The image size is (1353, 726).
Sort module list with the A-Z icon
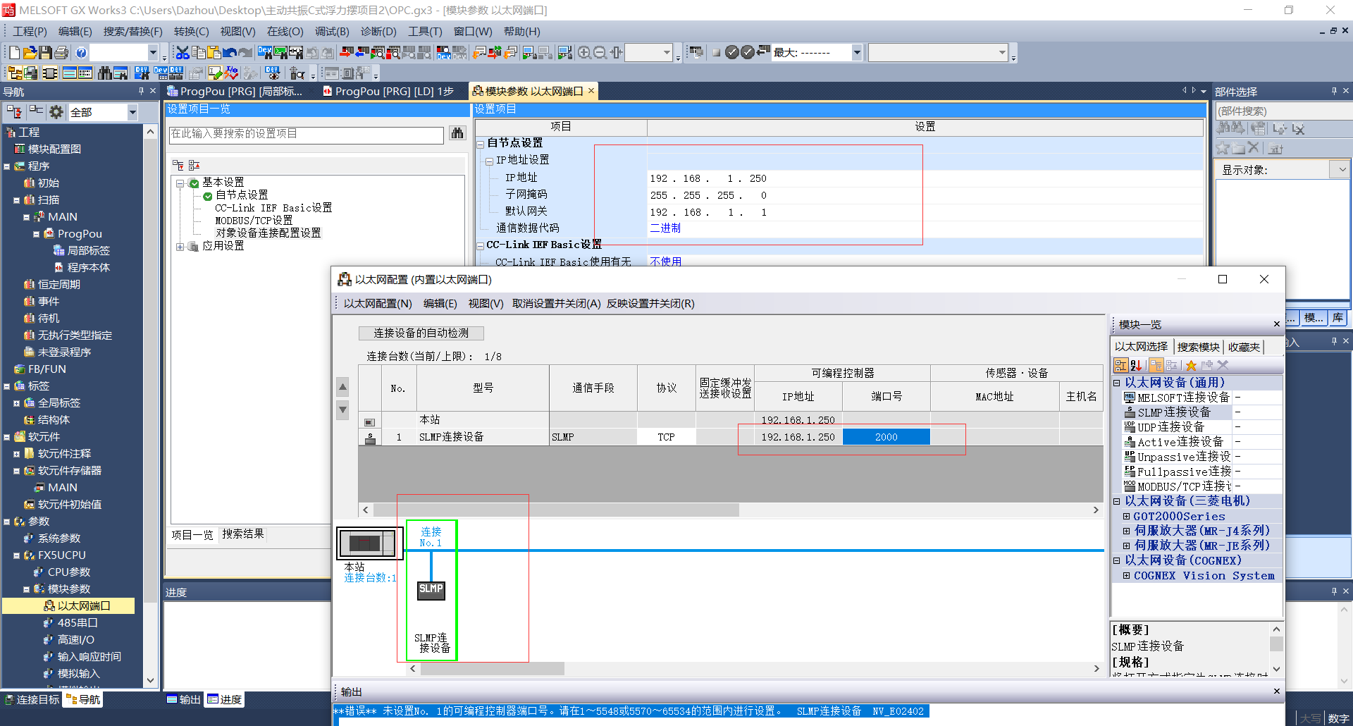click(x=1137, y=365)
